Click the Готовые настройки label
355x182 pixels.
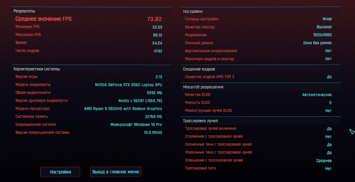(202, 19)
